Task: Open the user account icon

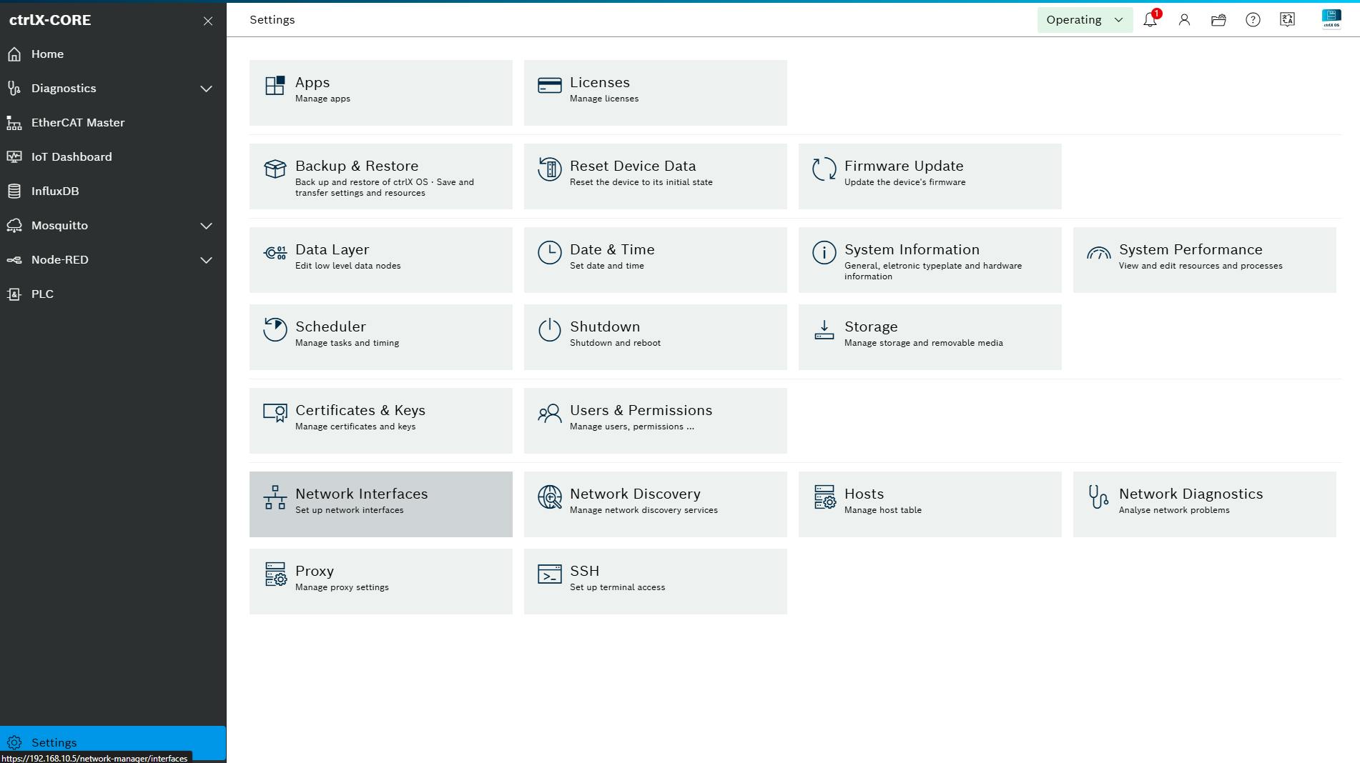Action: coord(1184,20)
